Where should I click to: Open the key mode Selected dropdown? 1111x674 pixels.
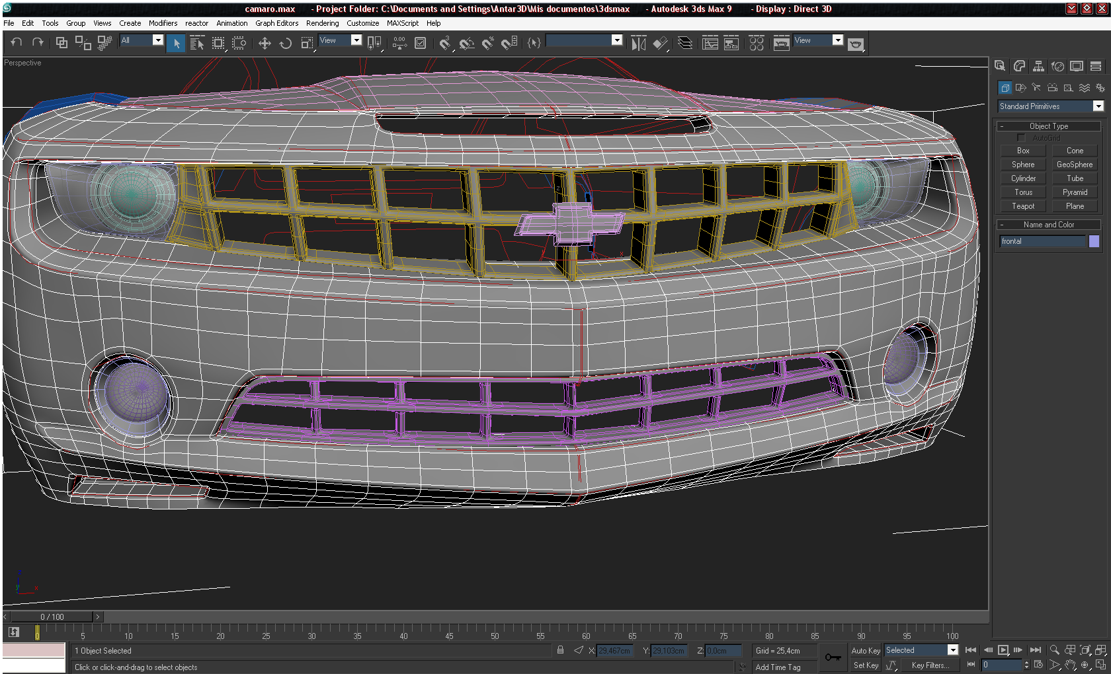click(x=953, y=650)
